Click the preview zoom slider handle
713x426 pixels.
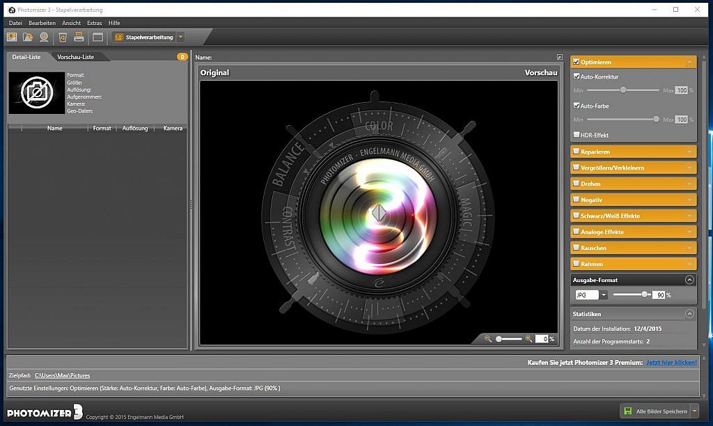point(499,339)
